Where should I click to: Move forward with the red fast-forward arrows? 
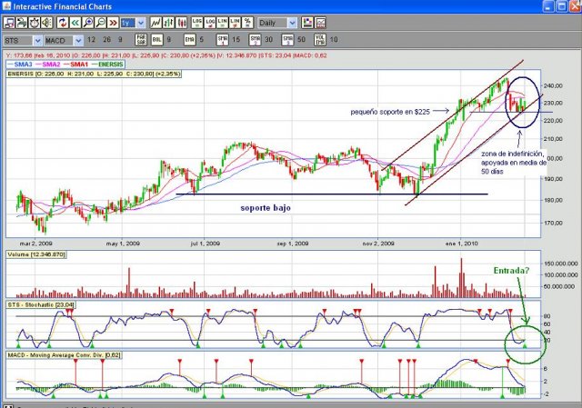pyautogui.click(x=113, y=23)
